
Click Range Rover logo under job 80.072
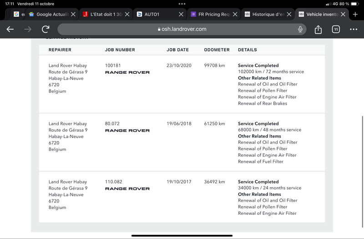(x=127, y=131)
